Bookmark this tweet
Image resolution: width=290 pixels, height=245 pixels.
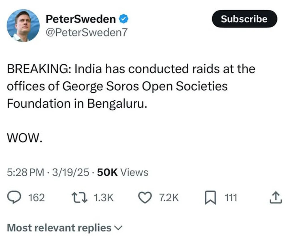coord(210,198)
